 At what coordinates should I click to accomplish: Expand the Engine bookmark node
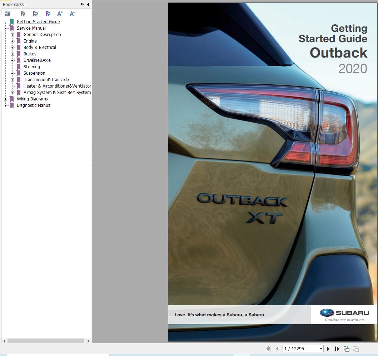pos(13,41)
